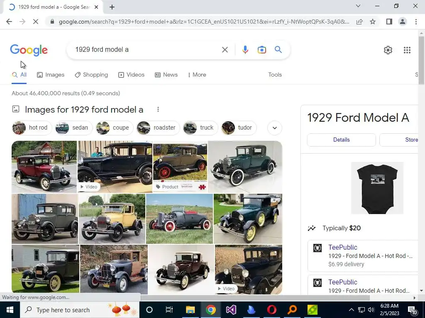
Task: Close the 1929 ford model a tab
Action: coord(96,7)
